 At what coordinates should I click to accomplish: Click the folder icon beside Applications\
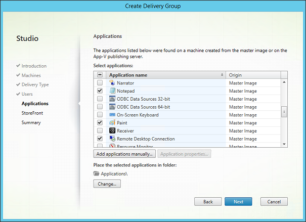tap(97, 173)
